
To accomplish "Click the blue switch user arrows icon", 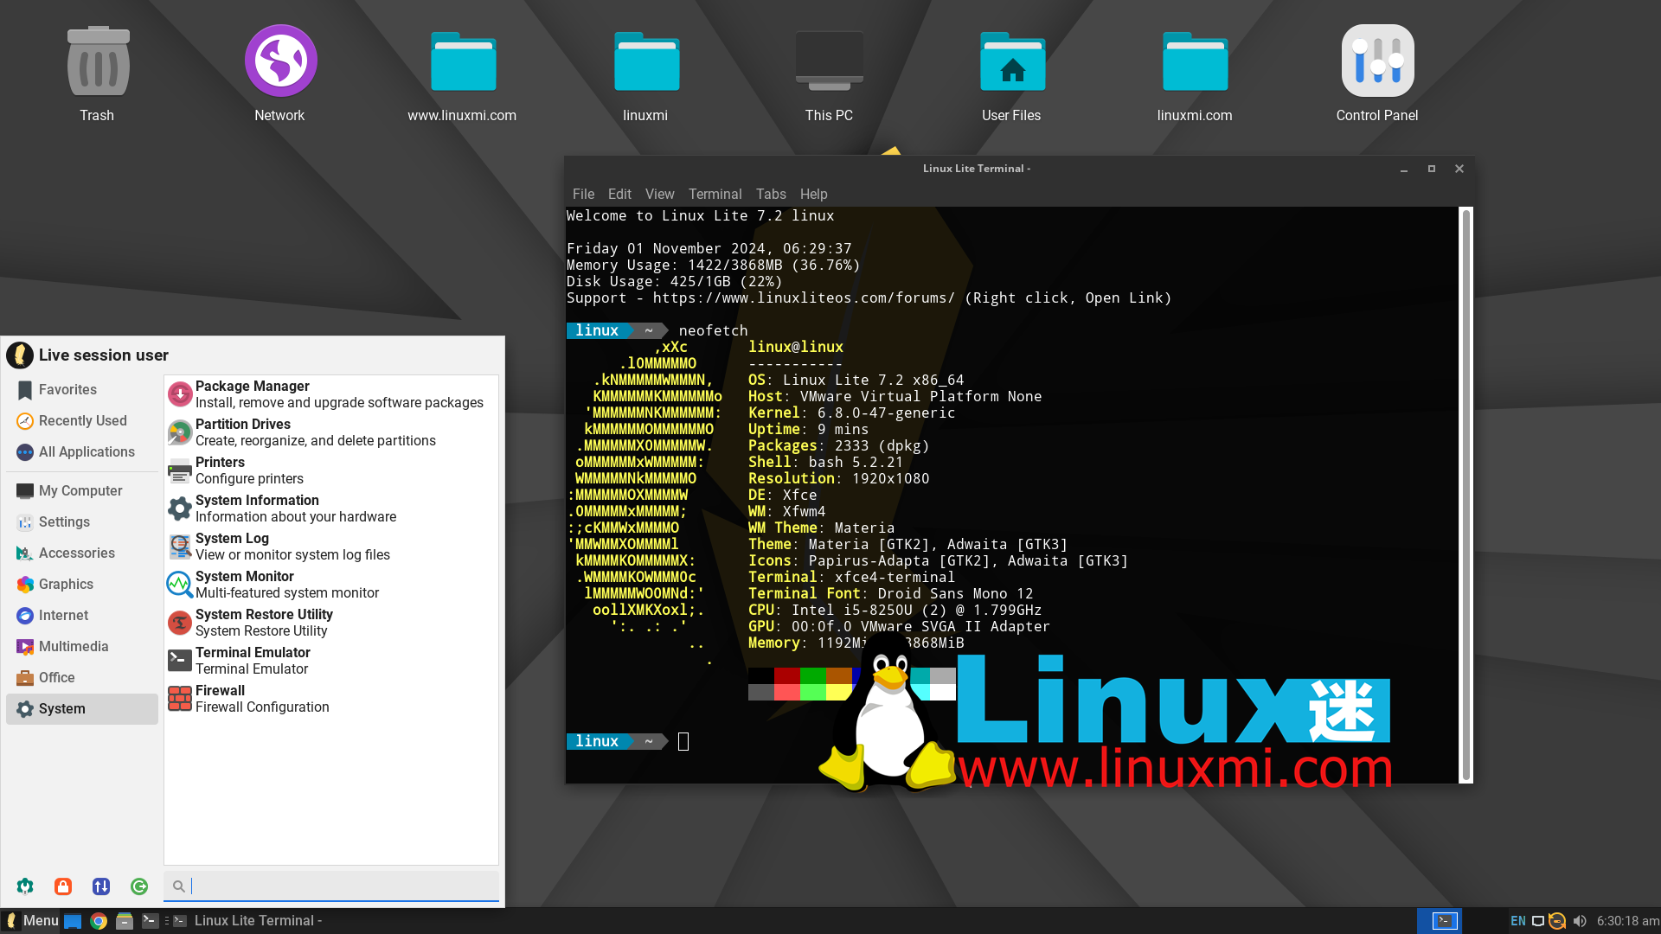I will click(x=101, y=886).
